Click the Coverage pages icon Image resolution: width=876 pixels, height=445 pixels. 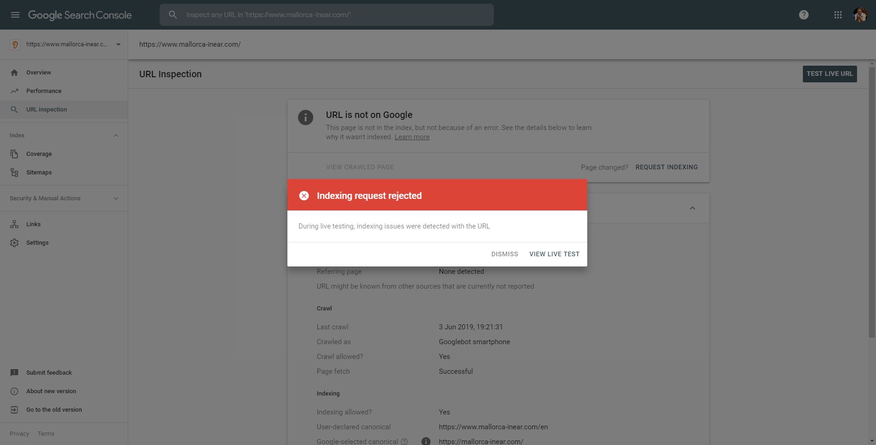tap(14, 154)
